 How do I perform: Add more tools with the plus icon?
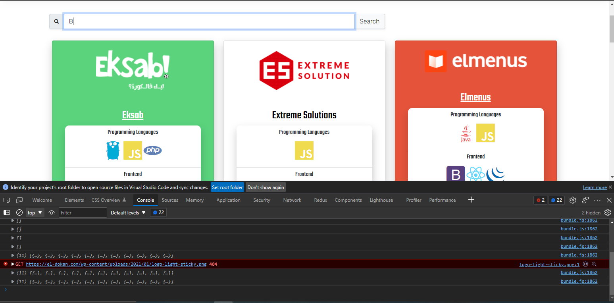[471, 200]
